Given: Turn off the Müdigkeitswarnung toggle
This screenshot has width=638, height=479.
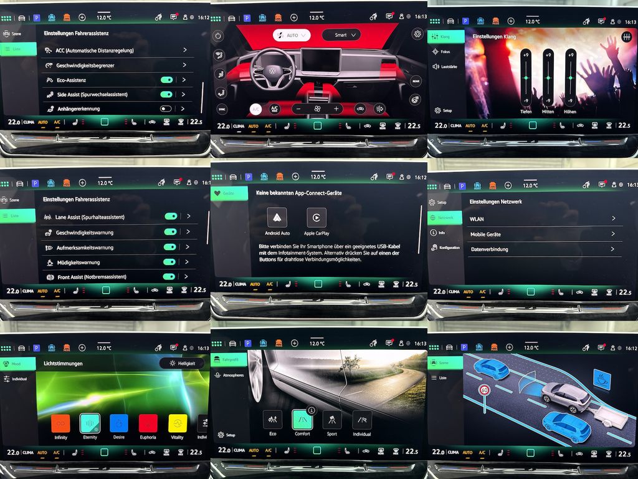Looking at the screenshot, I should pyautogui.click(x=169, y=263).
